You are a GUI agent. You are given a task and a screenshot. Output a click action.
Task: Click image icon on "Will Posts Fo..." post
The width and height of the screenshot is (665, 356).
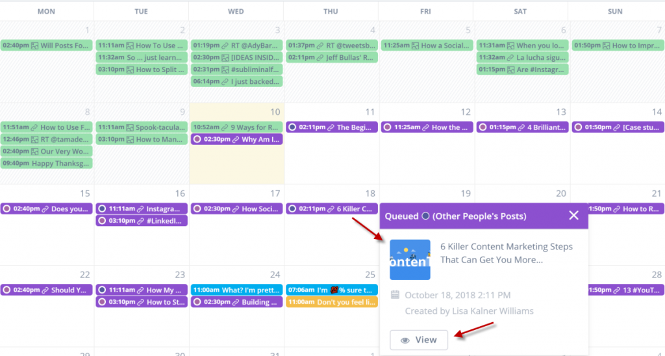35,46
